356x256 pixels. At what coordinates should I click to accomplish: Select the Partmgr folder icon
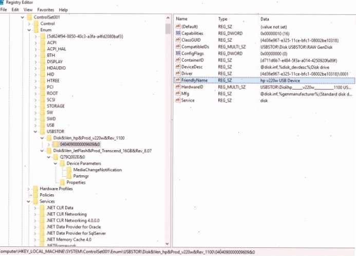69,176
